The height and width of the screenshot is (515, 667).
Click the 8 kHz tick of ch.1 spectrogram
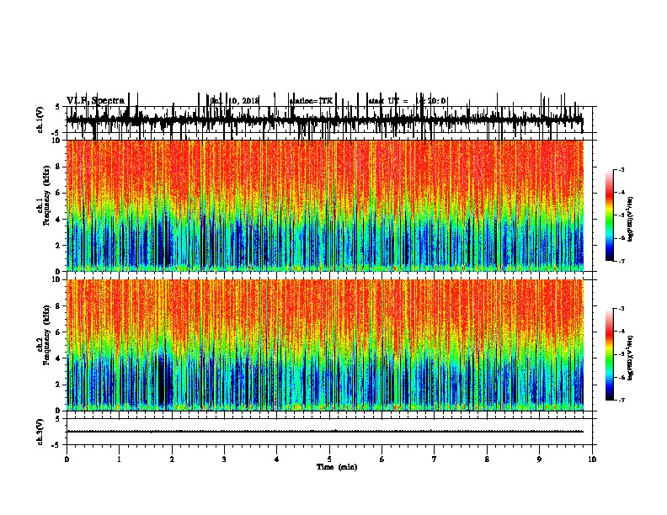59,167
